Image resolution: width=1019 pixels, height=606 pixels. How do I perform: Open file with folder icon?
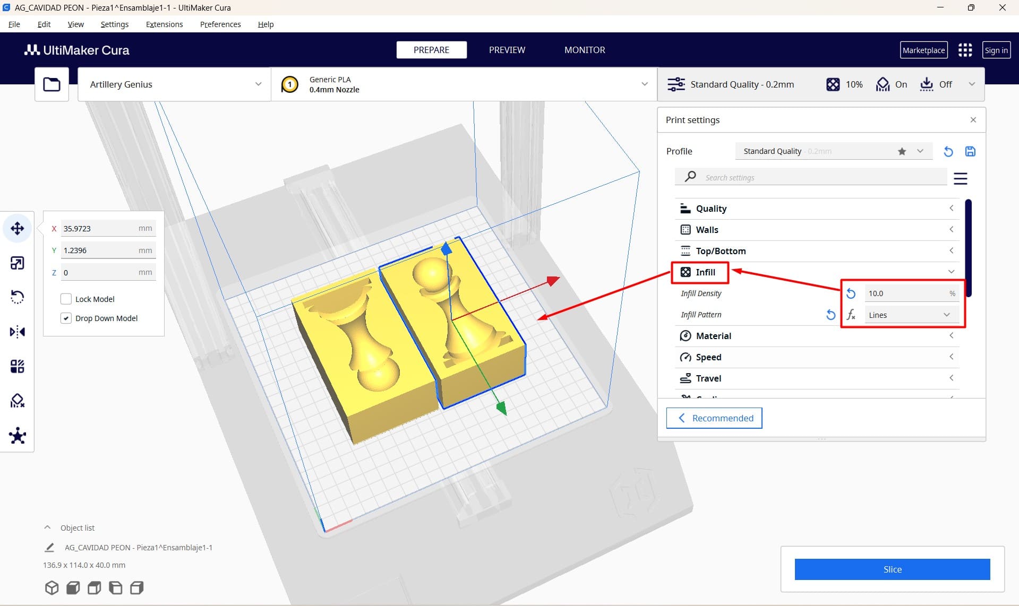[52, 84]
